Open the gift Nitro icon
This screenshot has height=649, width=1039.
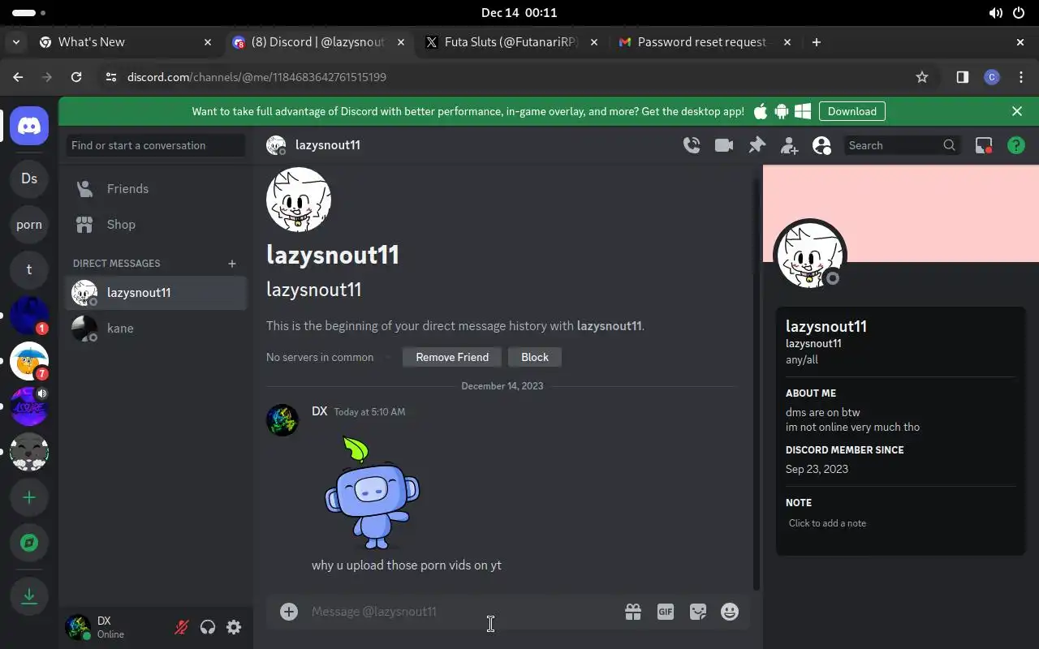(633, 612)
